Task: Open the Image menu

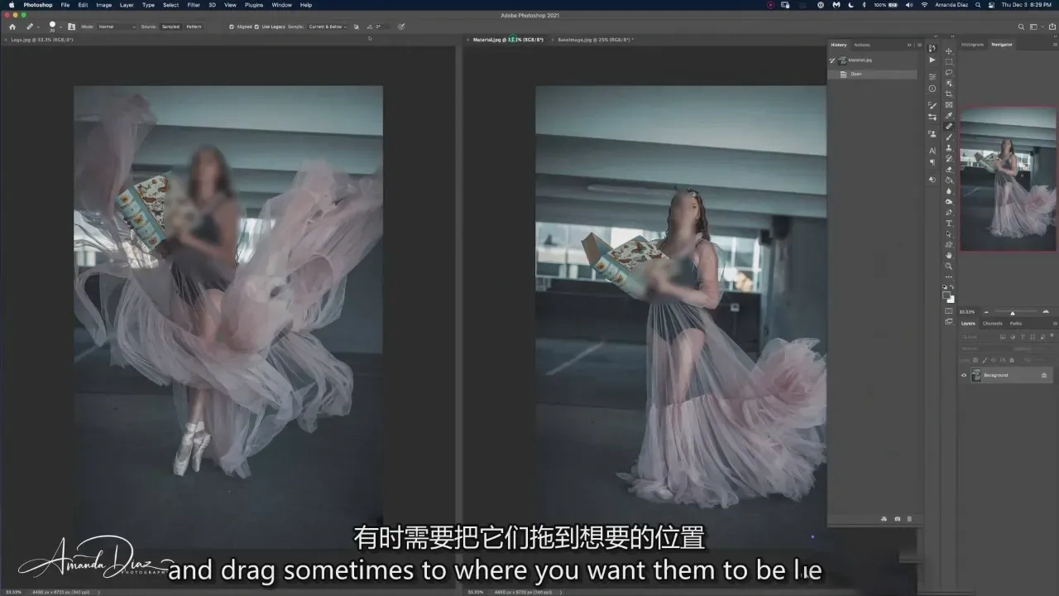Action: click(104, 5)
